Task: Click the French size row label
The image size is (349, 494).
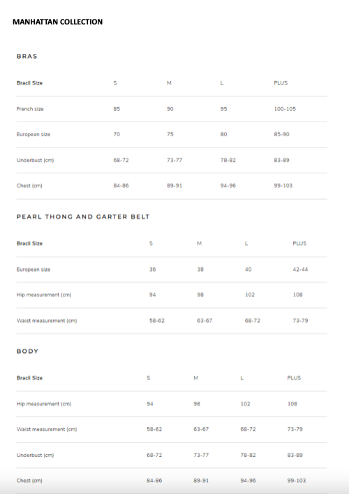Action: click(x=30, y=109)
